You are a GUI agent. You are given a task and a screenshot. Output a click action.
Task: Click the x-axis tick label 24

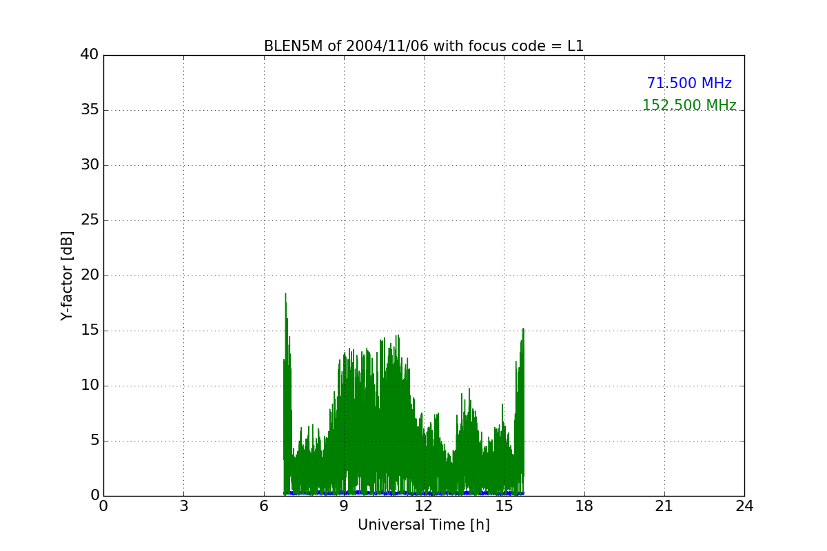pyautogui.click(x=744, y=506)
